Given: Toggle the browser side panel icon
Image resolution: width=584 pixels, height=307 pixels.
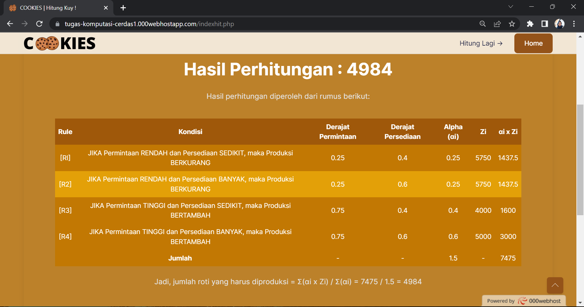Looking at the screenshot, I should (x=545, y=24).
